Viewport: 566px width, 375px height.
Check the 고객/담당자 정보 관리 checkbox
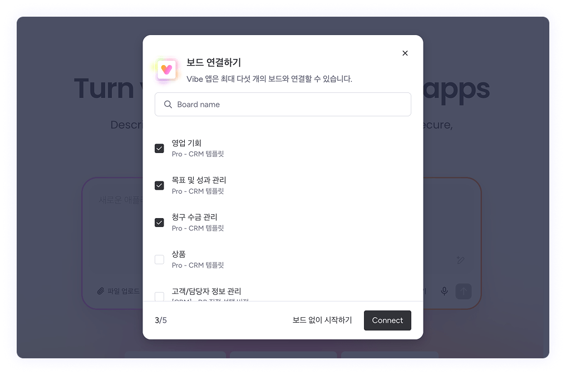coord(159,297)
